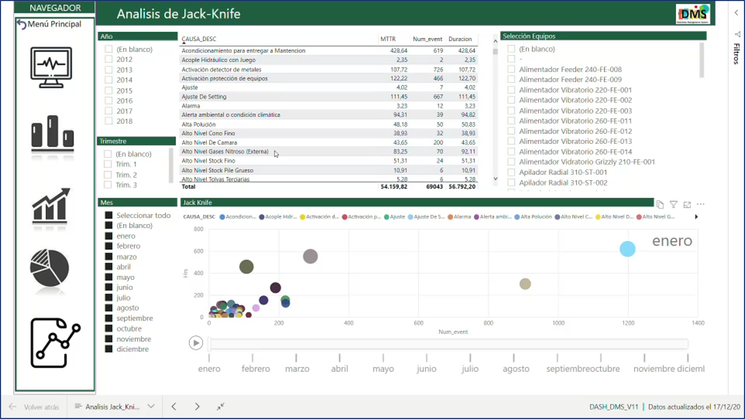Toggle enero in Mes filter
The height and width of the screenshot is (419, 745).
(x=109, y=236)
